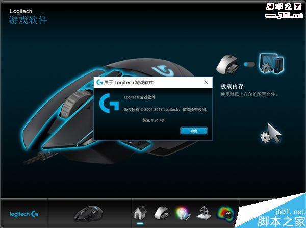Click the 板载内存 heading text
The image size is (306, 228).
pos(232,86)
